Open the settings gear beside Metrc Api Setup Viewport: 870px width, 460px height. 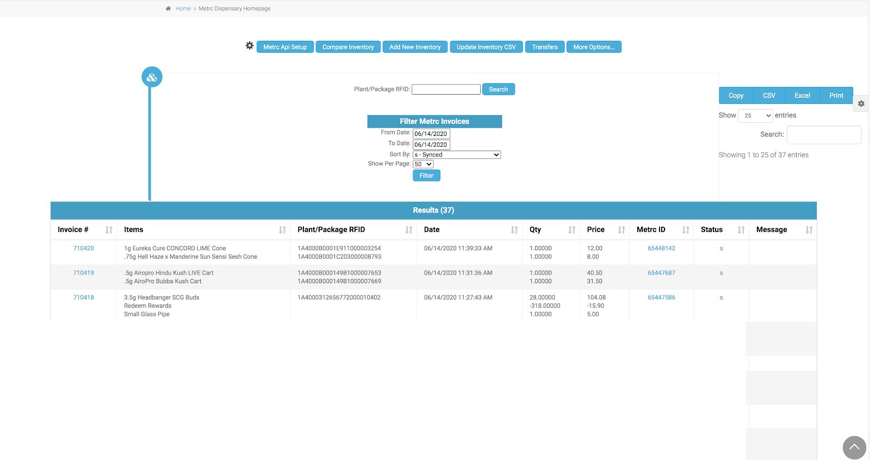pos(250,46)
